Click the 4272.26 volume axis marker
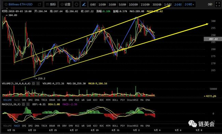This screenshot has width=222, height=134. point(210,96)
